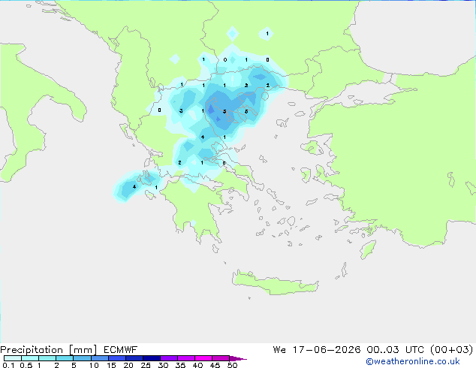Click the legend label '25'
Screen dimensions: 476x368
coord(146,365)
